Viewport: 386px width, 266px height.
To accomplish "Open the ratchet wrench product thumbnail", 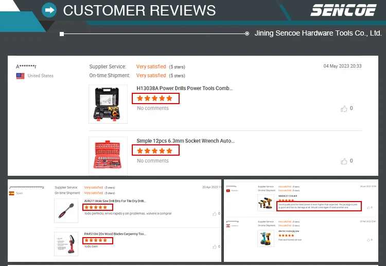I will point(66,210).
